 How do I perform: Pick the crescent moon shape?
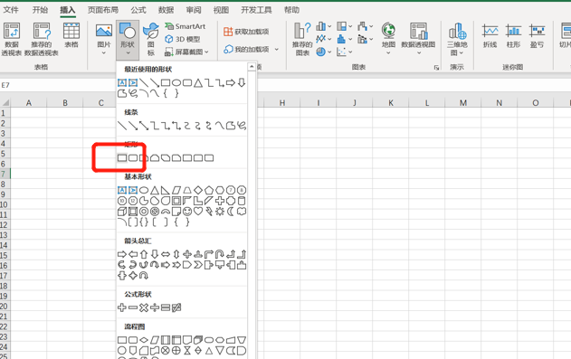pos(230,212)
